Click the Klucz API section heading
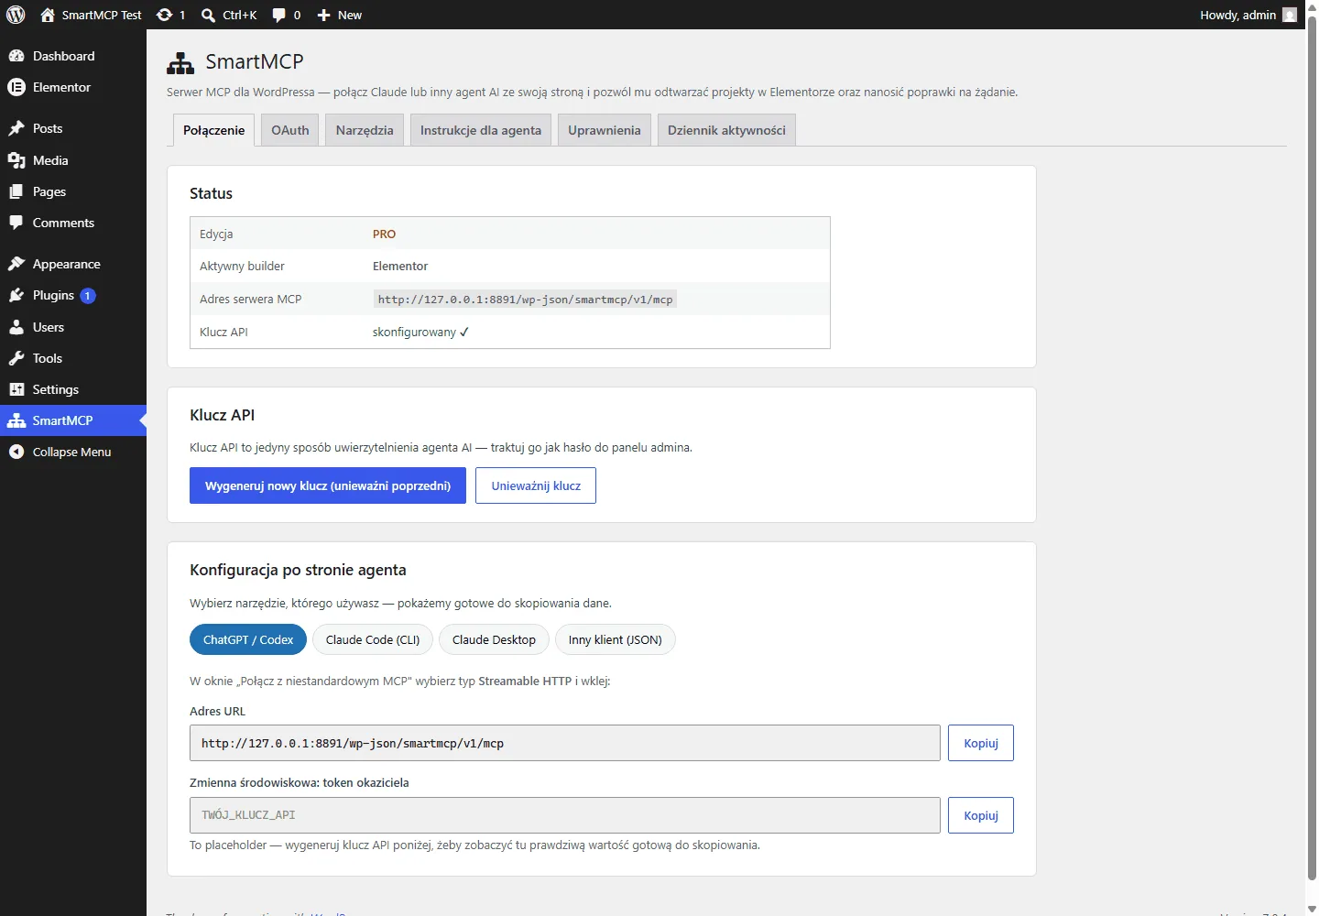1319x916 pixels. 222,415
